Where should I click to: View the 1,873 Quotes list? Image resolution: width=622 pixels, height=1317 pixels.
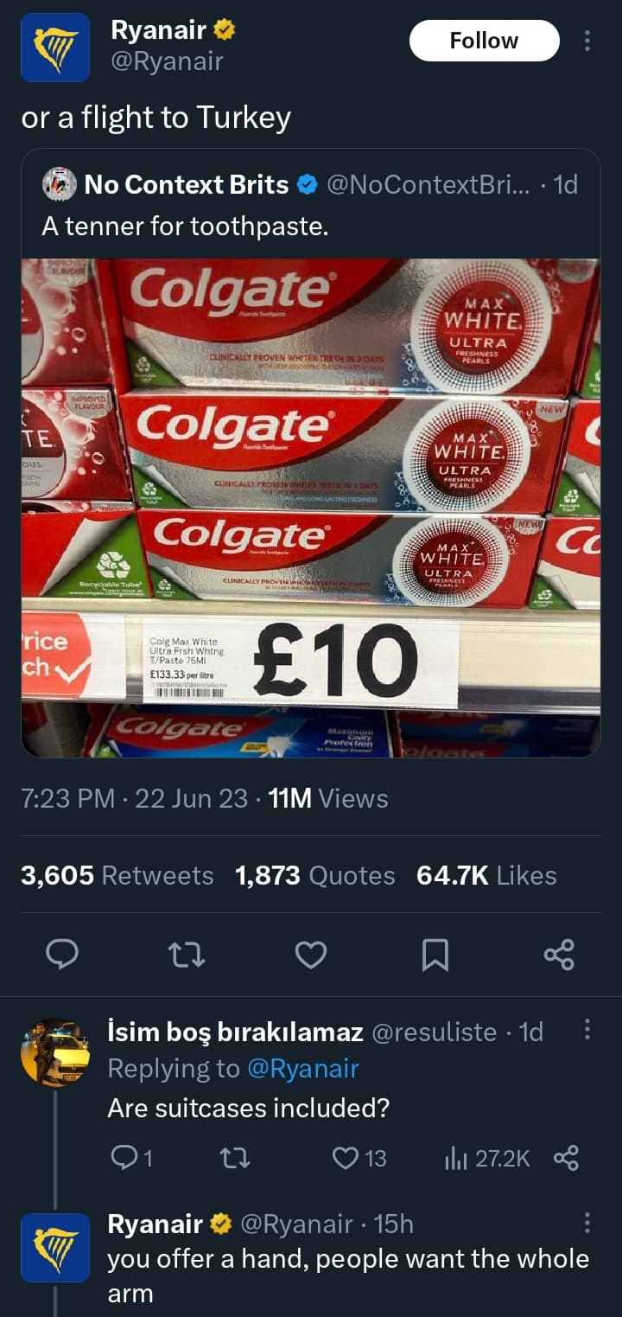pos(314,875)
